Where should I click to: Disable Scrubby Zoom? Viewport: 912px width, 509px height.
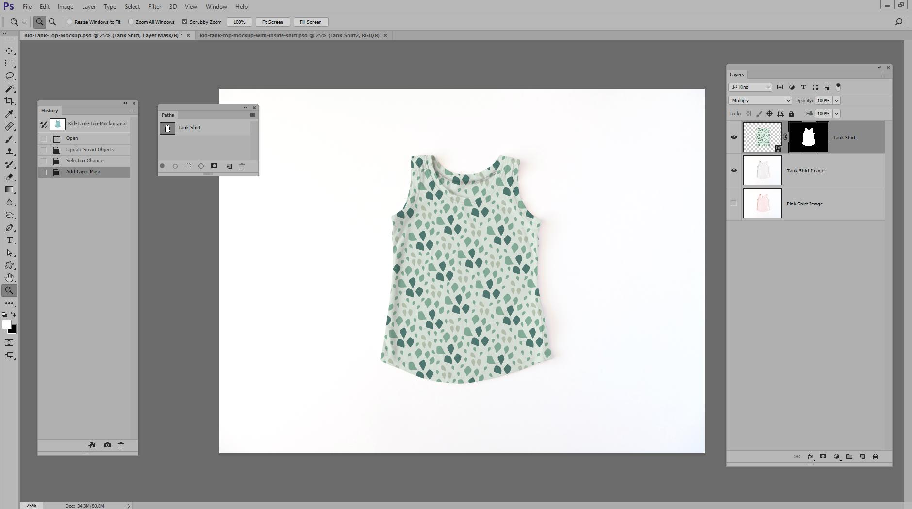tap(185, 22)
